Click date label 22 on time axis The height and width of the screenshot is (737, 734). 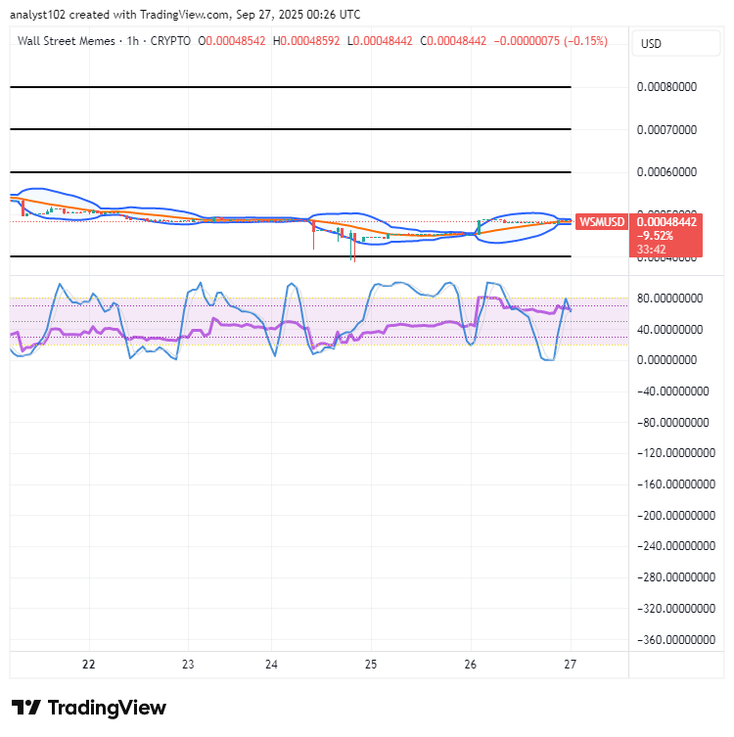pos(89,665)
